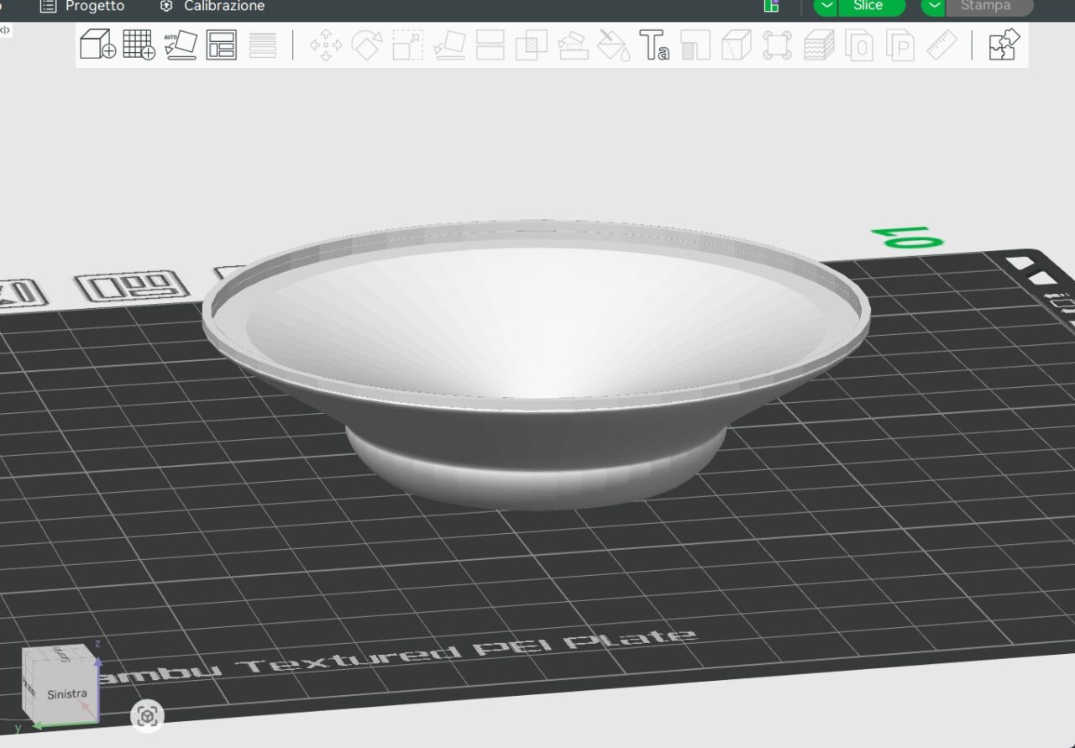Image resolution: width=1075 pixels, height=748 pixels.
Task: Select the Measure ruler tool
Action: click(941, 44)
